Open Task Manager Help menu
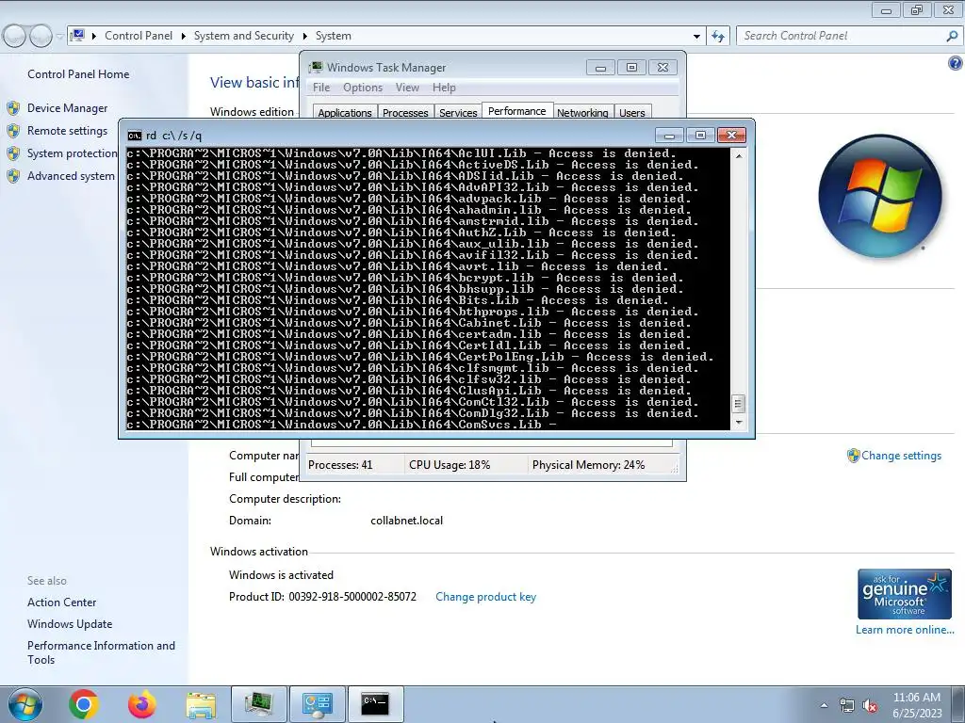The width and height of the screenshot is (965, 723). tap(444, 88)
